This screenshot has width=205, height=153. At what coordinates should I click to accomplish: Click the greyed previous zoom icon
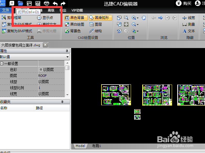click(126, 31)
